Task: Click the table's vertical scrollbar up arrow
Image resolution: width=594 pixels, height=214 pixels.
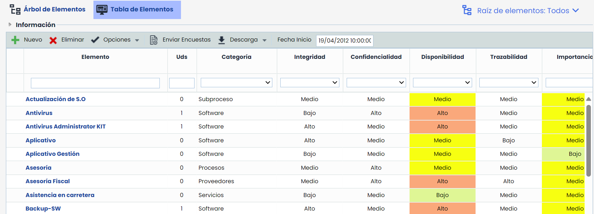Action: point(588,99)
